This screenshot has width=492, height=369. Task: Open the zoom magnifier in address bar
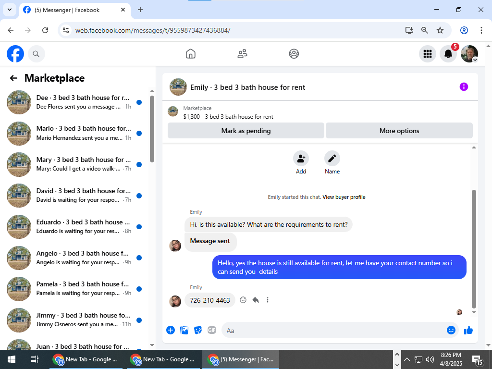[x=425, y=30]
